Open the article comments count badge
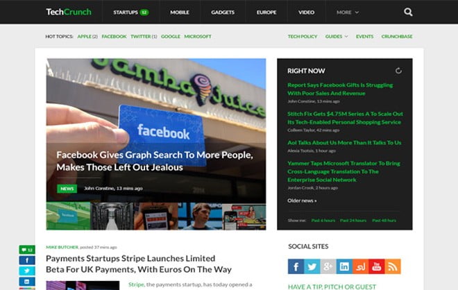The height and width of the screenshot is (290, 458). pos(27,250)
